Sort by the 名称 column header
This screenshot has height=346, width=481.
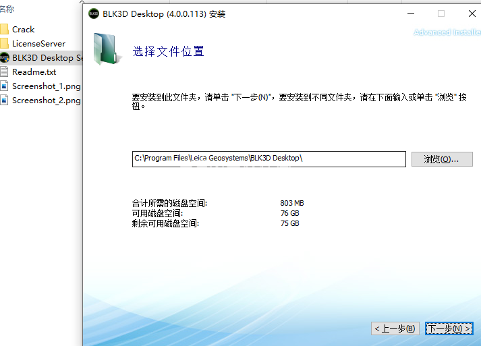7,9
